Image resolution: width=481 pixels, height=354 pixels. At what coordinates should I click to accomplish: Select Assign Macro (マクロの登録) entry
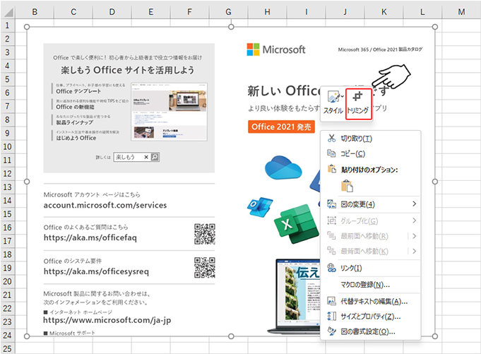point(370,285)
